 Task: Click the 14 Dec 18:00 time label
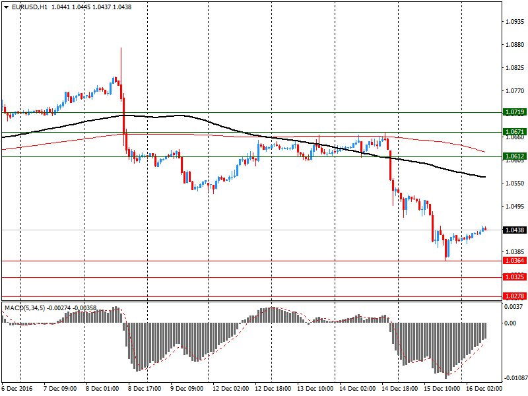point(400,389)
